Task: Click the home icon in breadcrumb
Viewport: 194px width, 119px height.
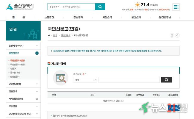Action: pyautogui.click(x=49, y=35)
